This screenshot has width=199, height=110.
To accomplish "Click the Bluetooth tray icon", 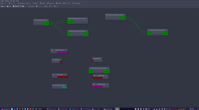I will tap(138, 109).
